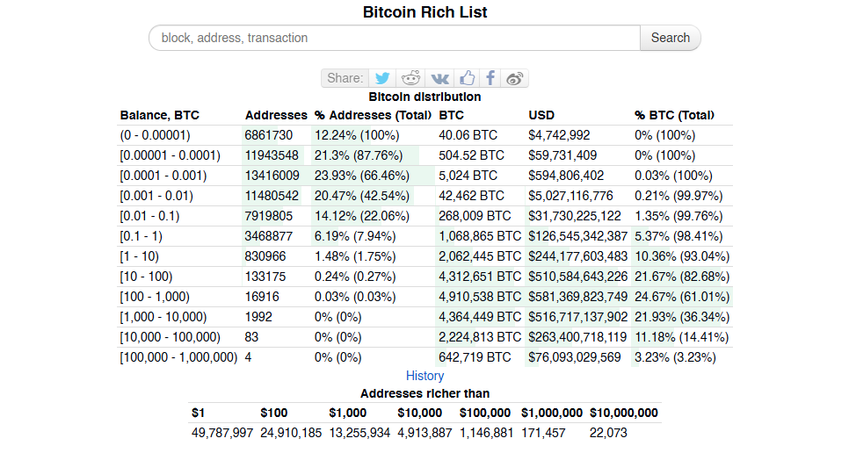This screenshot has width=849, height=453.
Task: Click the $581,369,823,749 USD value
Action: click(x=577, y=297)
